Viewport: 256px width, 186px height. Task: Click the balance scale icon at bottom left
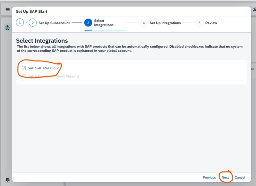(7, 180)
